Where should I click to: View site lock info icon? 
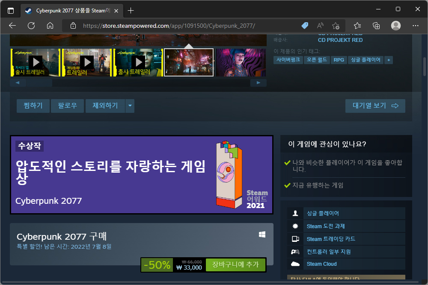[73, 26]
